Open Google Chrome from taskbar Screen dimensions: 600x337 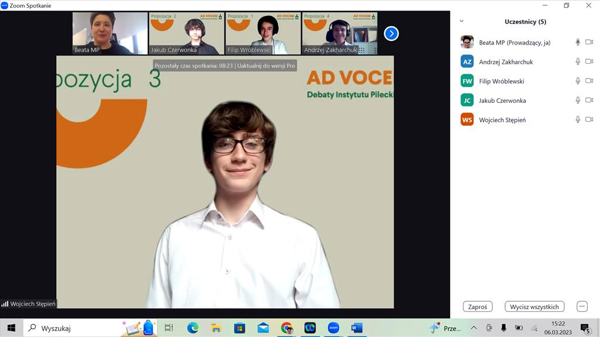click(287, 328)
